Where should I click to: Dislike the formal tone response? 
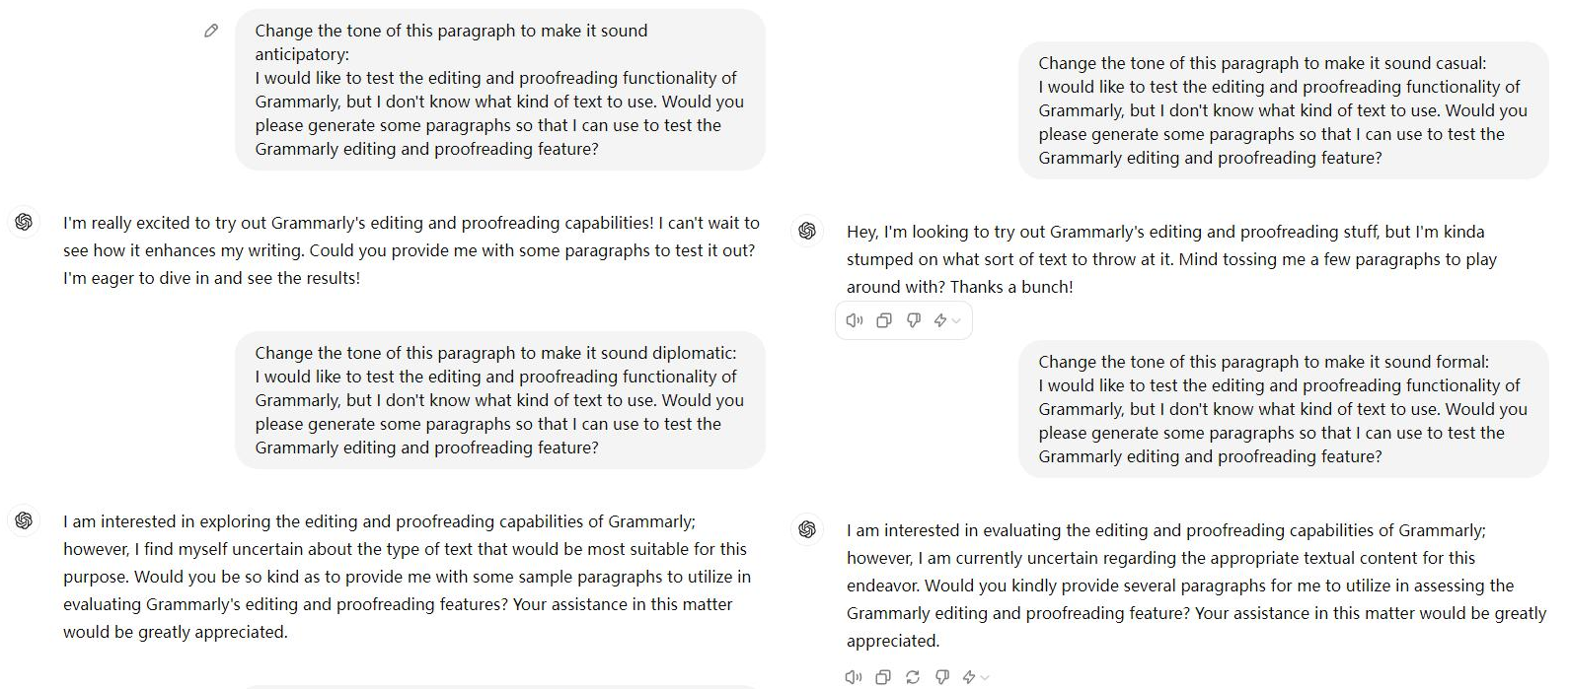tap(940, 677)
